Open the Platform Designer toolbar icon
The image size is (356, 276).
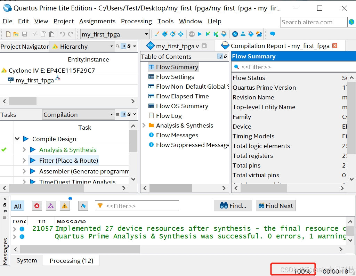click(x=259, y=34)
